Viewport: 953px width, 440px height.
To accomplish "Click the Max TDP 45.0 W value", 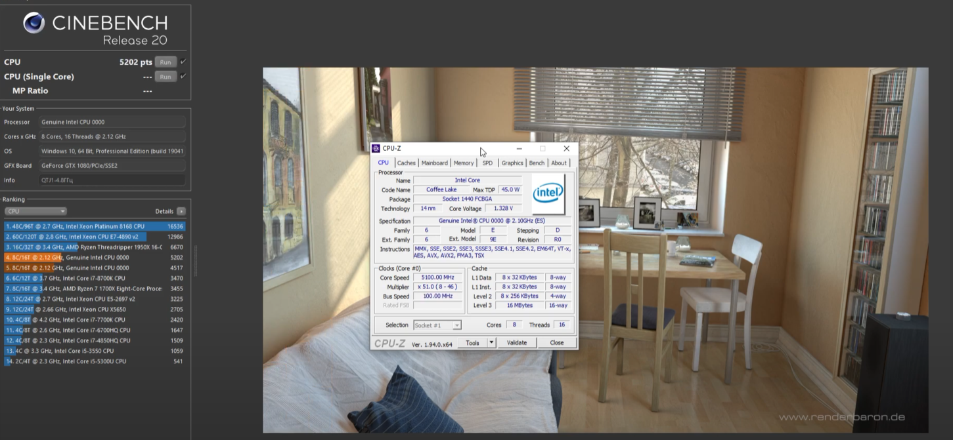I will (x=510, y=190).
